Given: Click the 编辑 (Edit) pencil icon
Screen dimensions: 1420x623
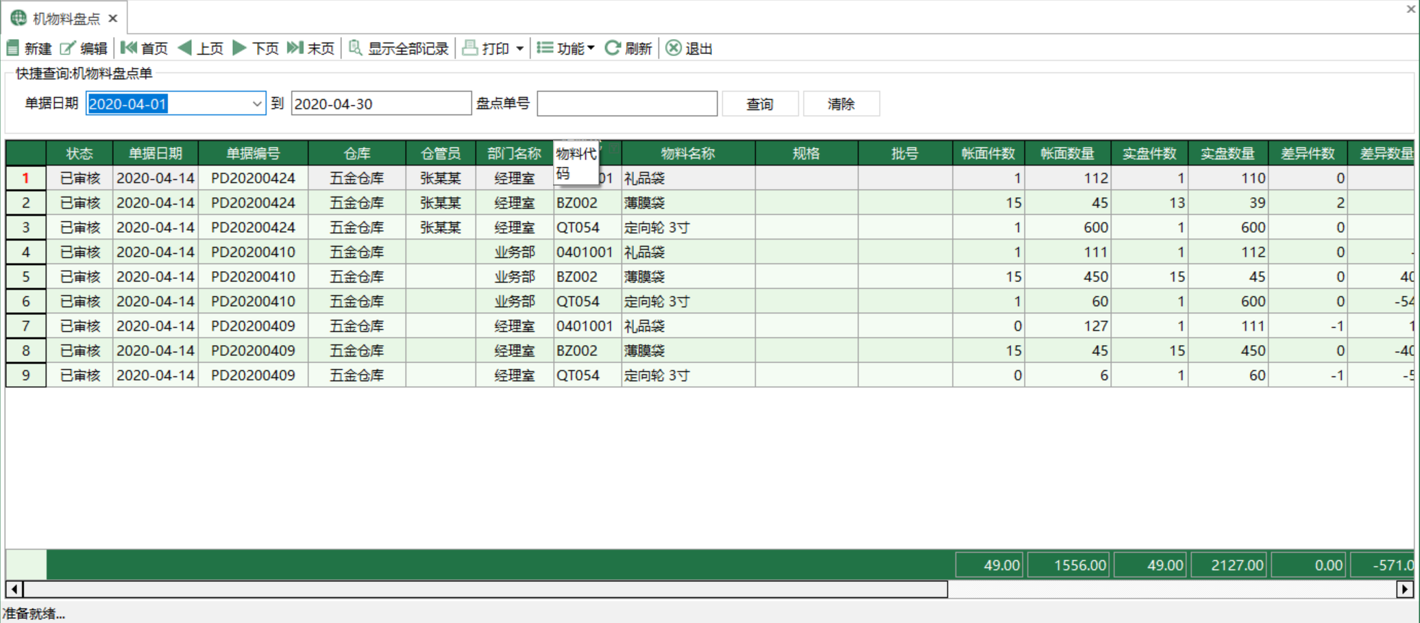Looking at the screenshot, I should 68,48.
